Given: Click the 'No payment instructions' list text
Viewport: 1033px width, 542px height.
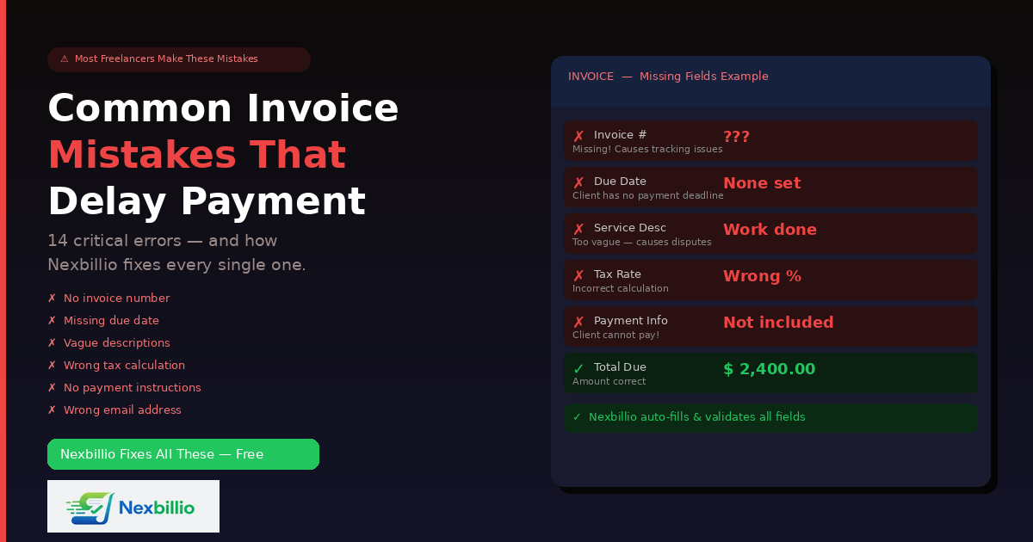Looking at the screenshot, I should [x=133, y=388].
